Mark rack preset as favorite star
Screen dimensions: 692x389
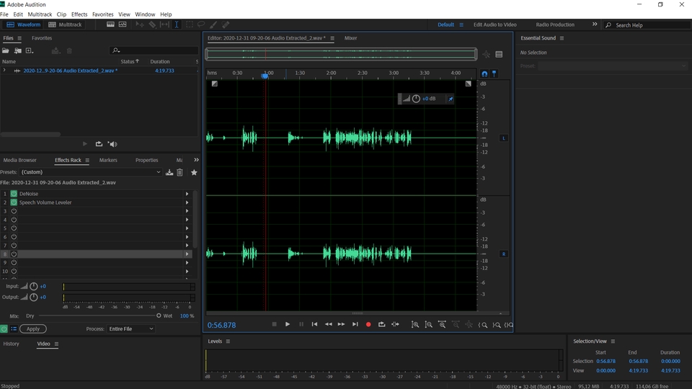tap(194, 172)
